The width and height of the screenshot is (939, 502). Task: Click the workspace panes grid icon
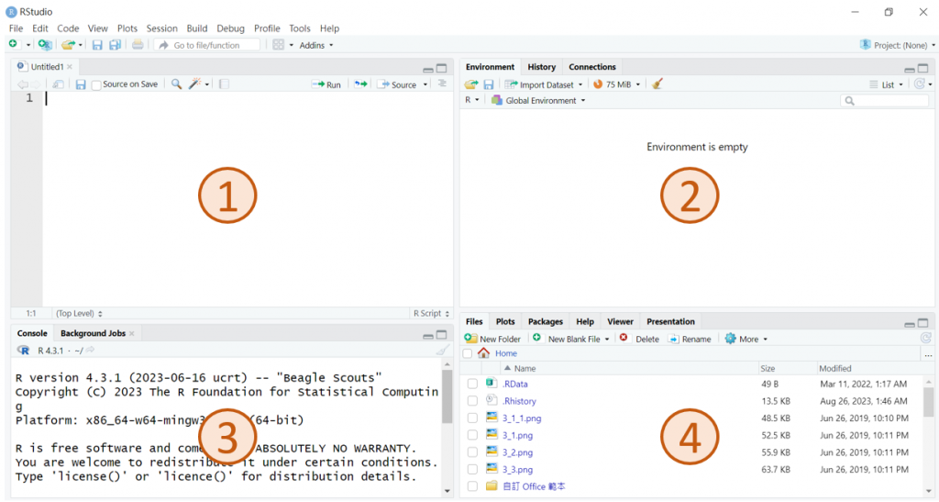(x=279, y=45)
